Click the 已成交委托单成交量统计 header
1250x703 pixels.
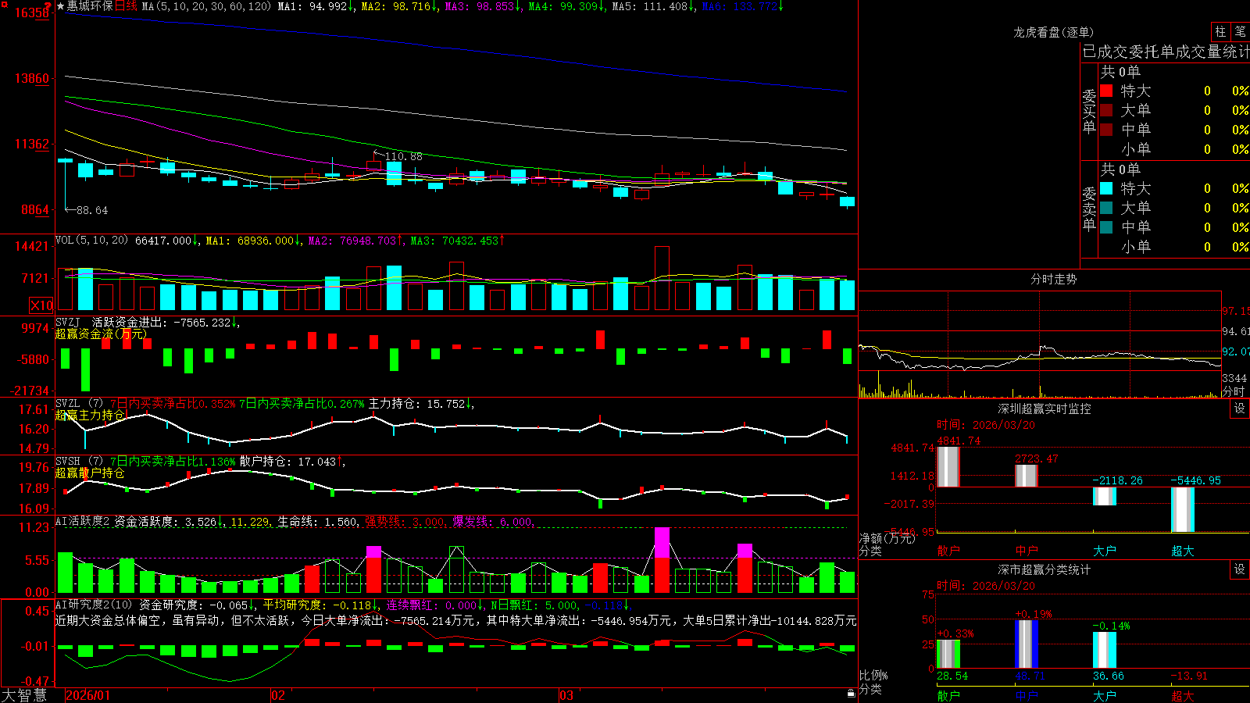click(1166, 52)
